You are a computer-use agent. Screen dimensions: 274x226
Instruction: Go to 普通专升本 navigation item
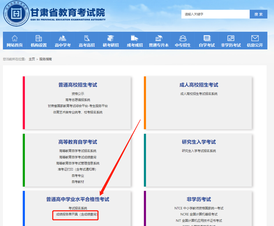pos(159,41)
